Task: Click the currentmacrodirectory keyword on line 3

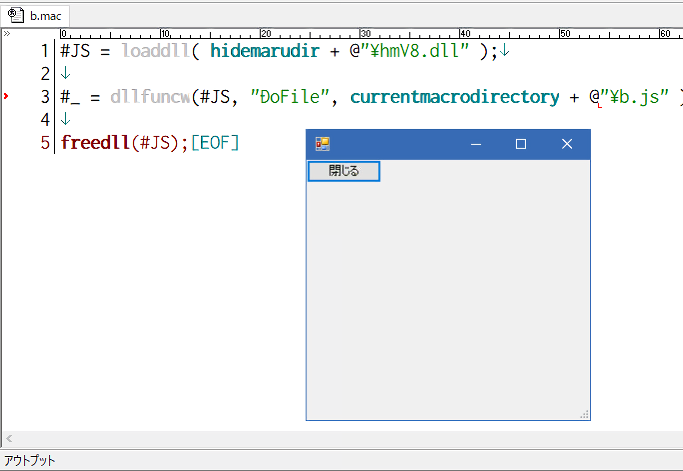Action: 454,97
